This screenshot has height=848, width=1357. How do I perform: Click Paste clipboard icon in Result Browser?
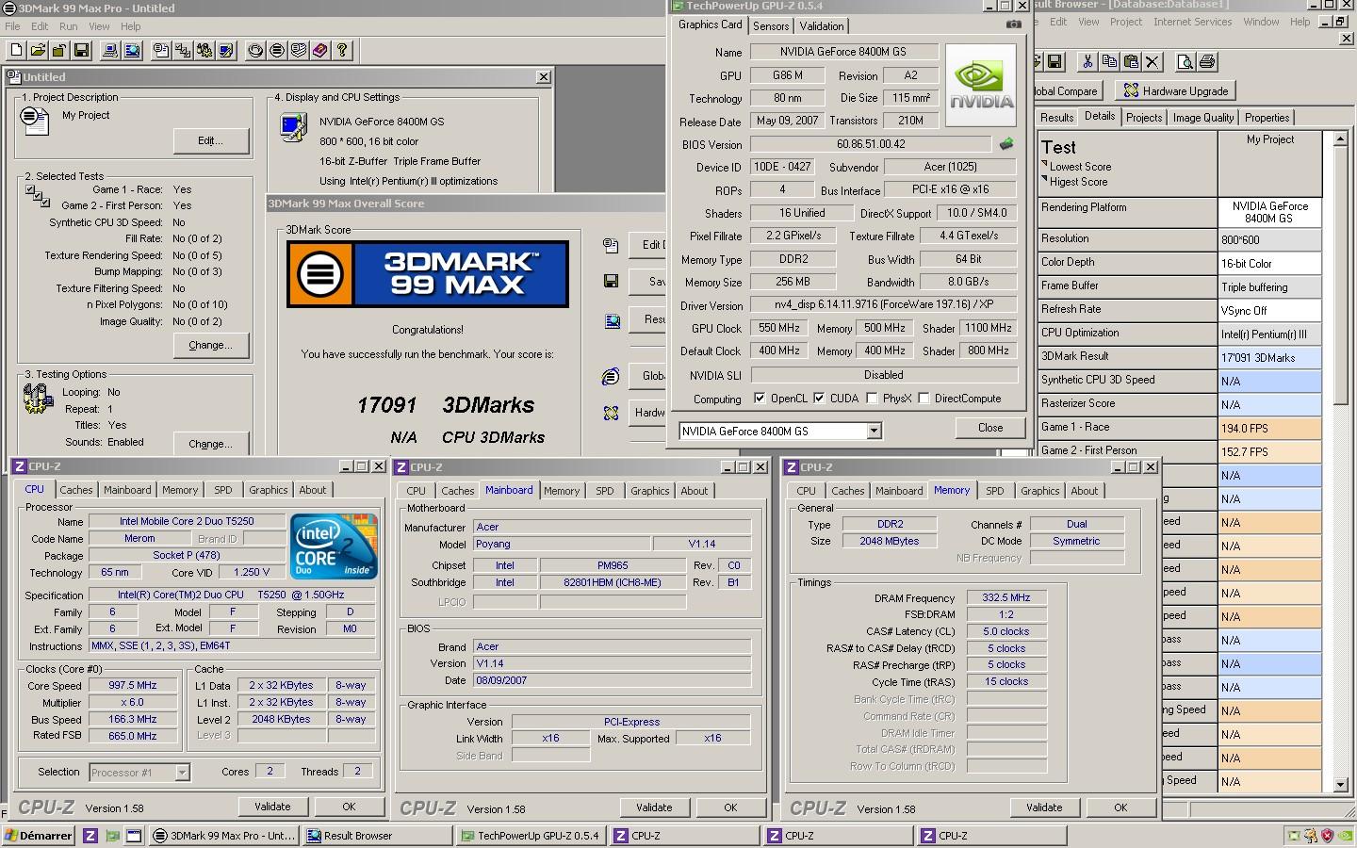1131,62
